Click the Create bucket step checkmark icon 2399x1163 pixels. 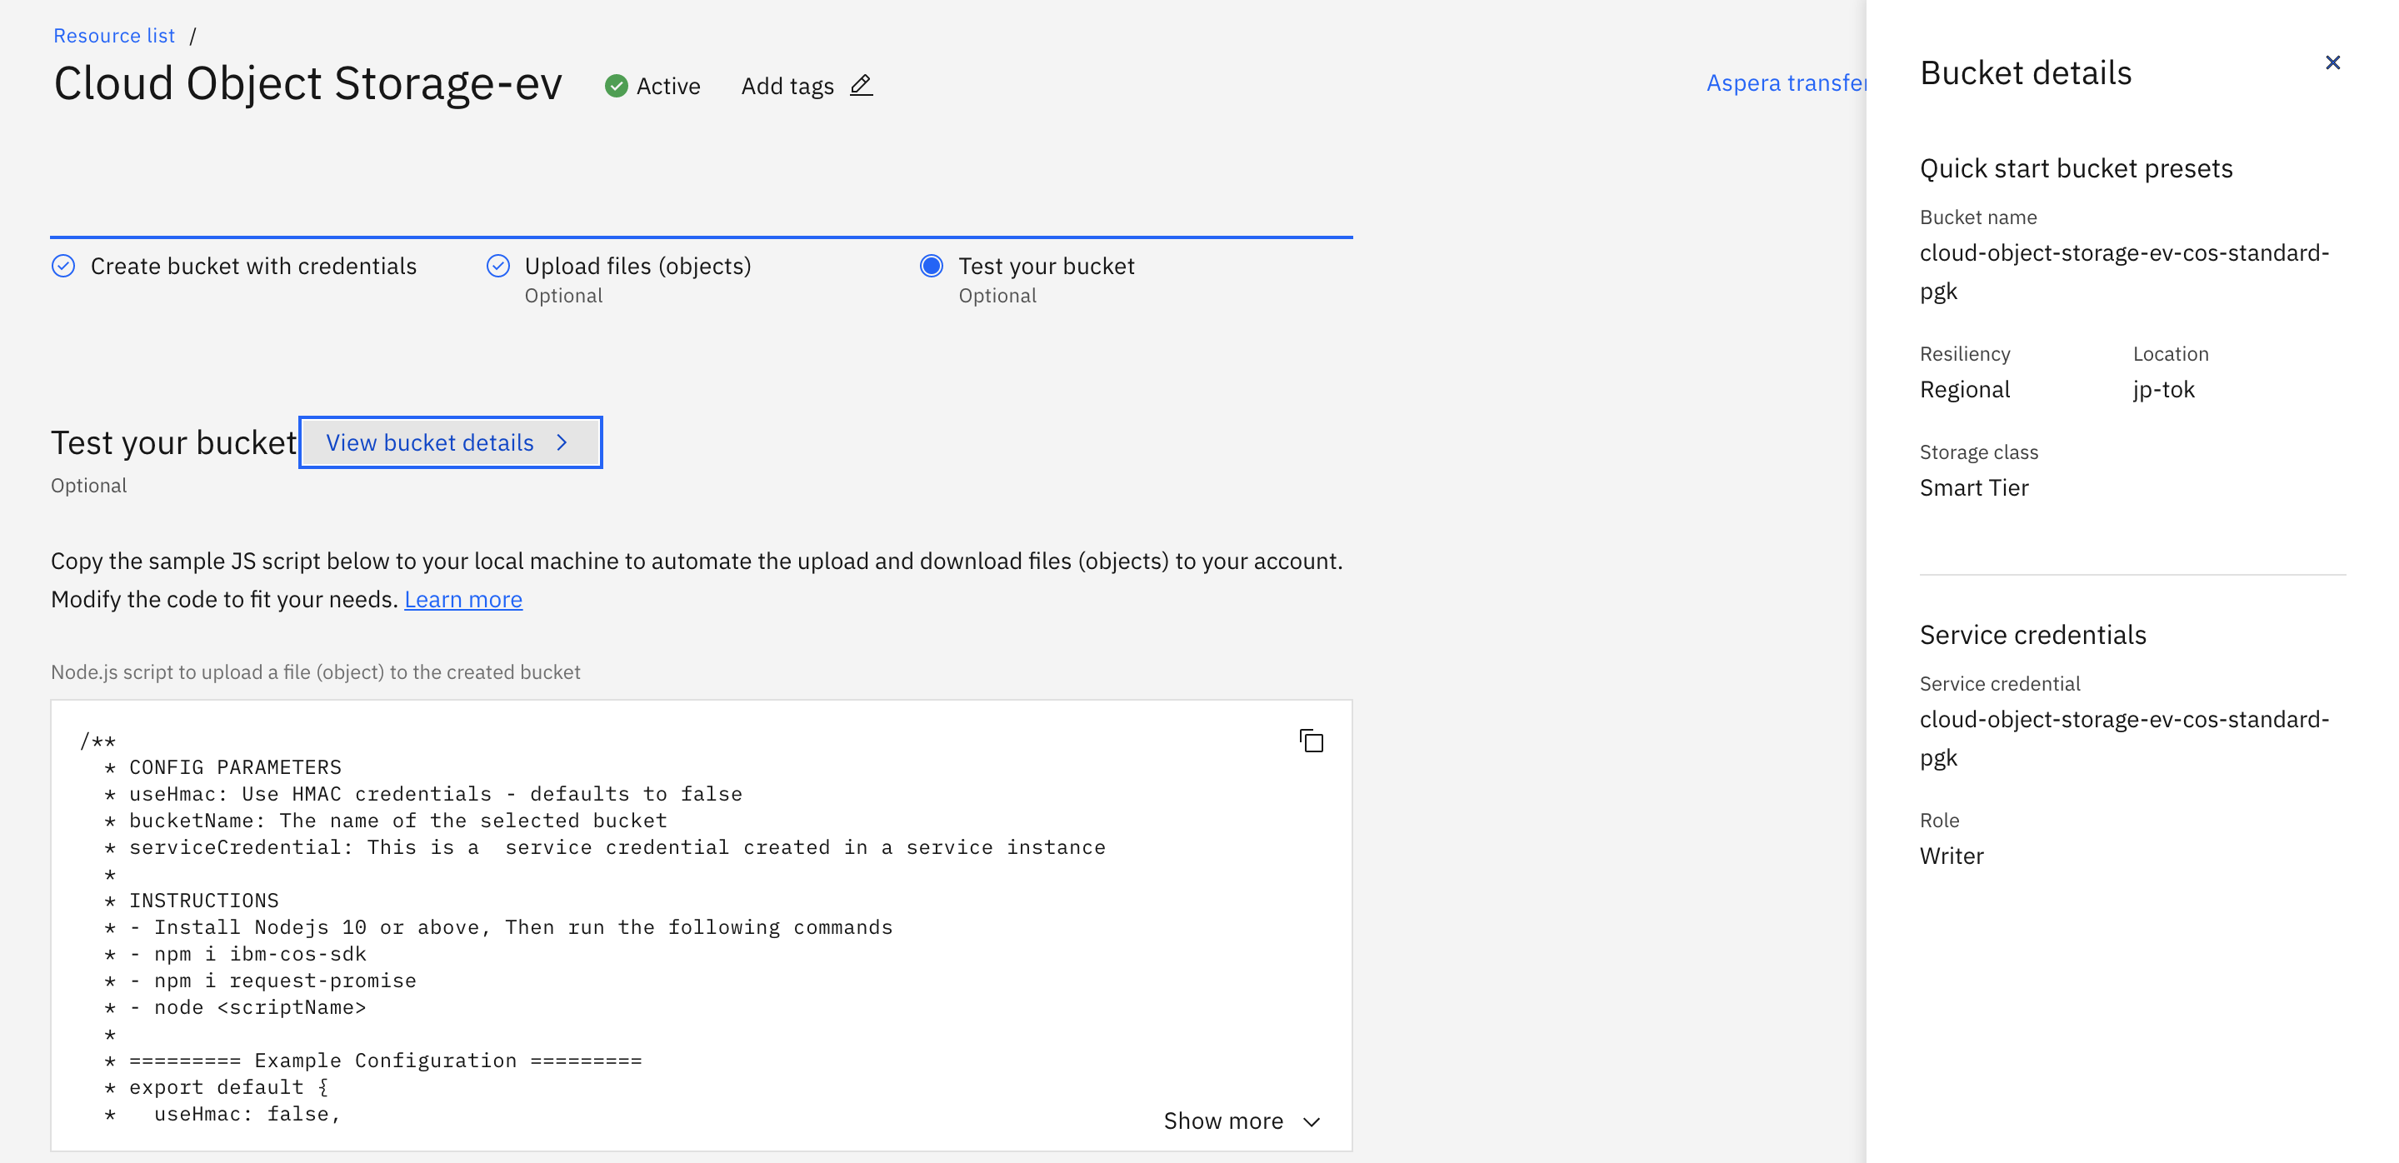coord(63,267)
